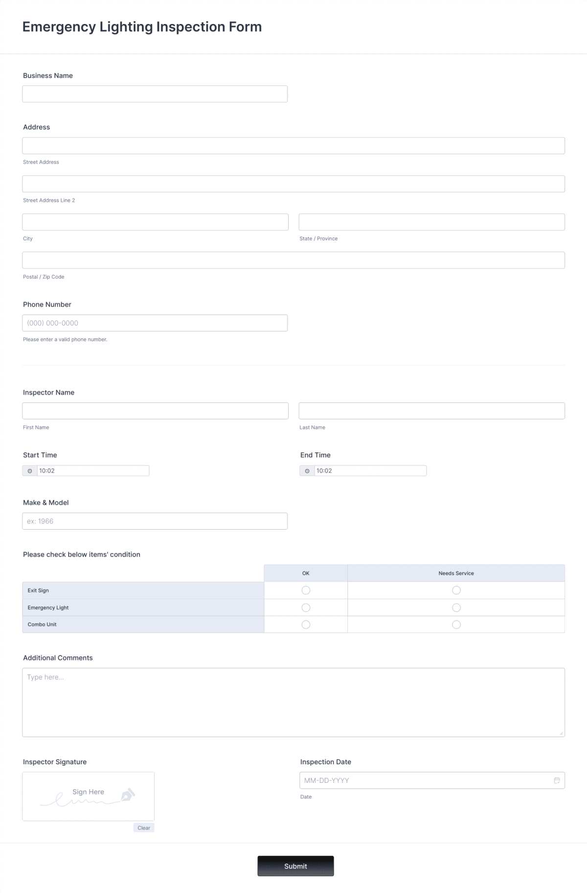Click the State / Province field
This screenshot has height=893, width=587.
(x=431, y=222)
